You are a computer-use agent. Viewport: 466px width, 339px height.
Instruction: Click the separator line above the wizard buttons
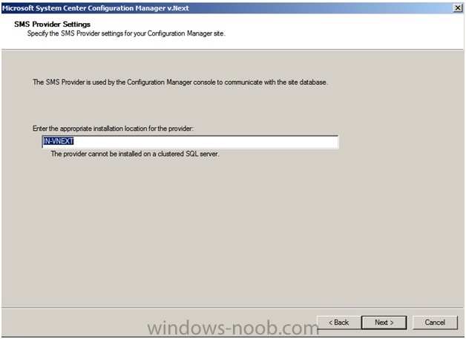coord(232,308)
